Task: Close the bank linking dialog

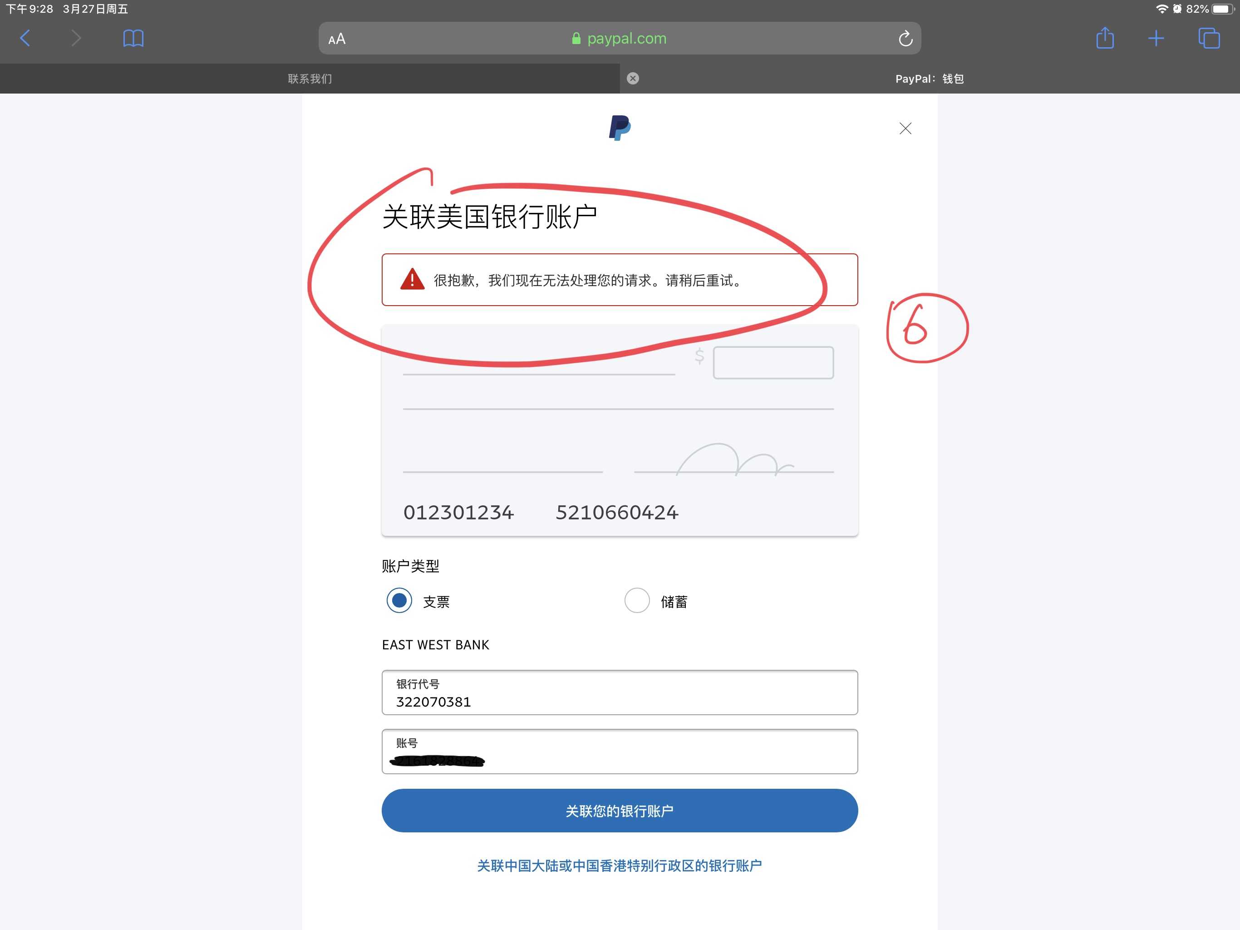Action: [905, 129]
